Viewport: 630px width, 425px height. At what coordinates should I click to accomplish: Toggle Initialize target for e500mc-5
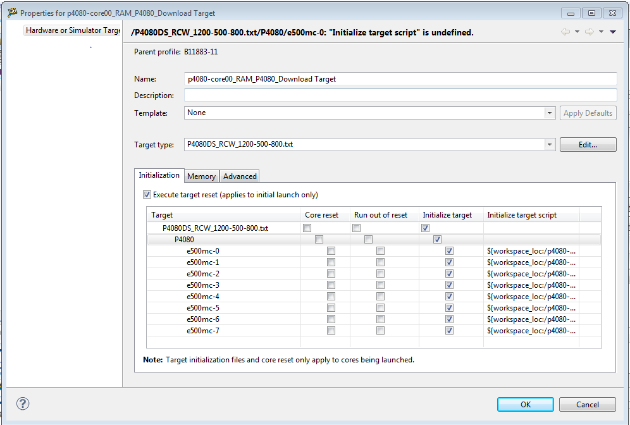pyautogui.click(x=449, y=308)
